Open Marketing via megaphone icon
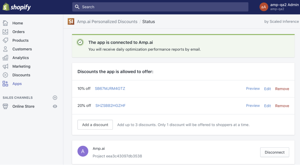Screen dimensions: 300x165 pos(5,66)
